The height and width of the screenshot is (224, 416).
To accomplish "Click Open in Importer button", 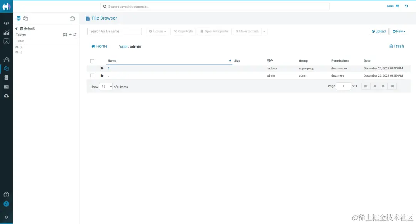I will pos(215,31).
